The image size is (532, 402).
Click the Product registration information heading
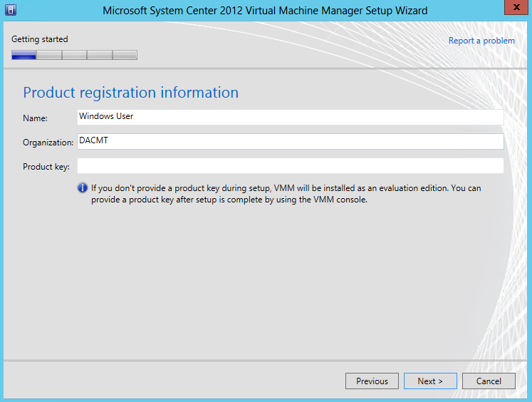coord(130,93)
